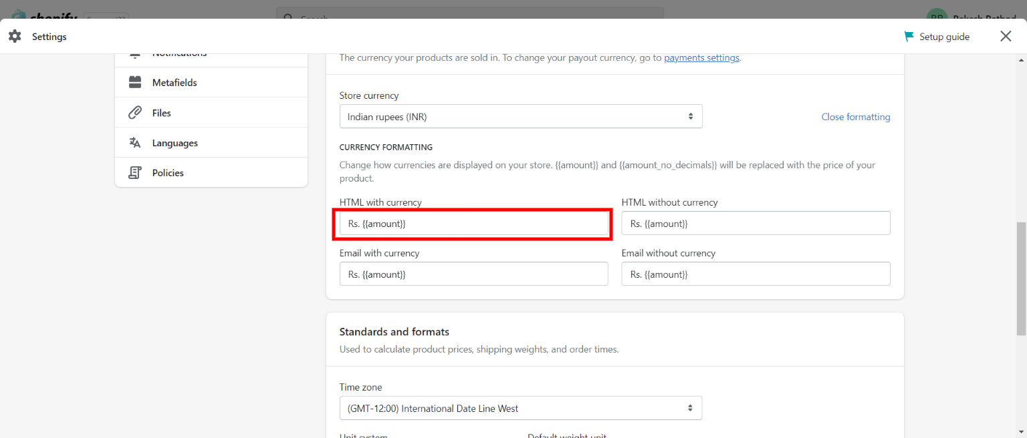Screen dimensions: 1027x438
Task: Click the Metafields icon in sidebar
Action: [135, 83]
